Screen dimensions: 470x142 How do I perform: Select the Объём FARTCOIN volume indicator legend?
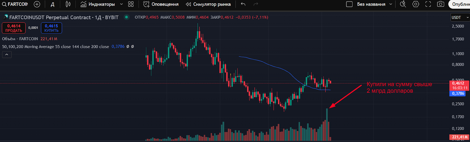click(20, 39)
